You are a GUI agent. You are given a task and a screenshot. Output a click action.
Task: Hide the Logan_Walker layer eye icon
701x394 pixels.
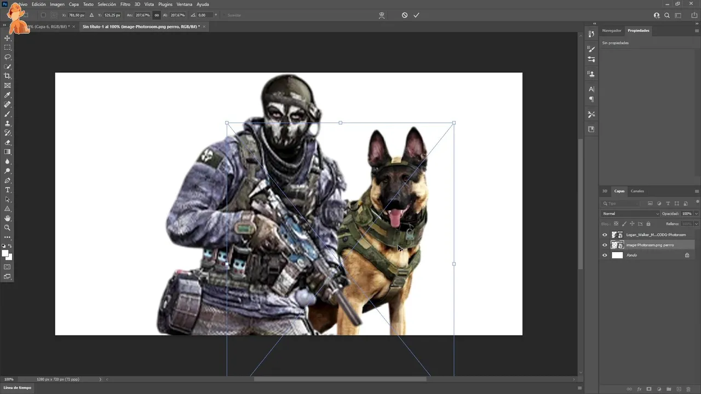point(605,235)
